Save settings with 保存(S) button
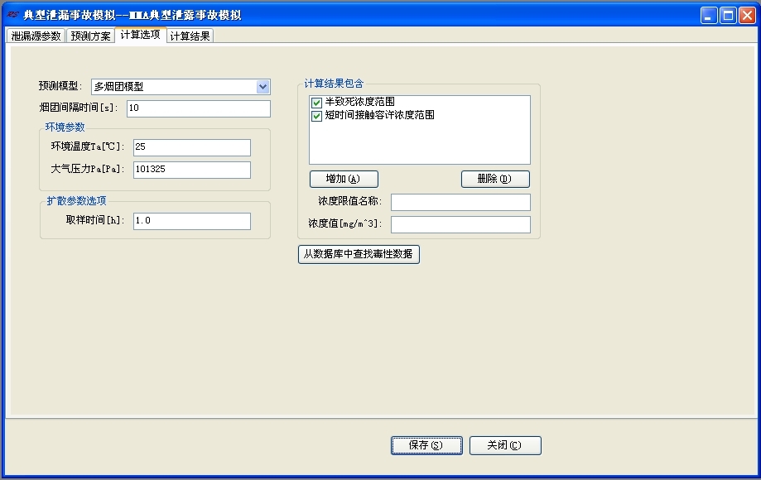Image resolution: width=761 pixels, height=480 pixels. click(426, 445)
